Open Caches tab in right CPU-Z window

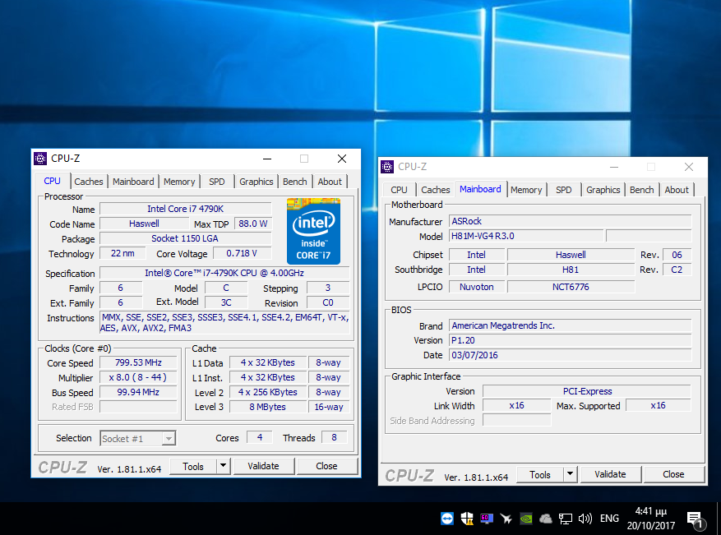[x=436, y=190]
